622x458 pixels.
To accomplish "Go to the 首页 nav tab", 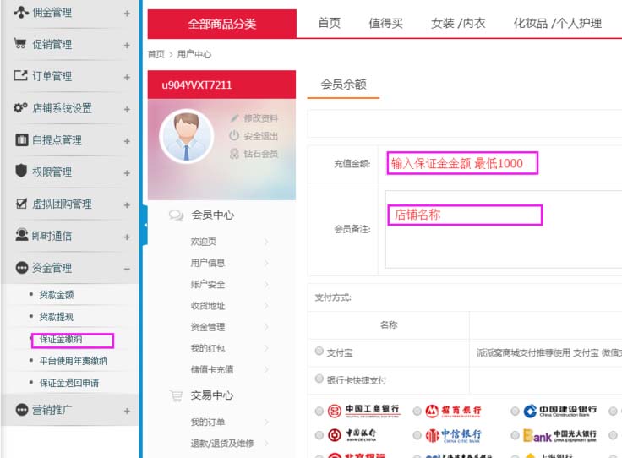I will tap(330, 23).
